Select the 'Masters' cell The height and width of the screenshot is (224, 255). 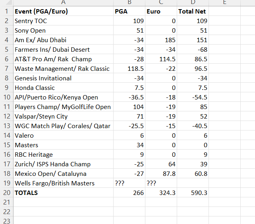(63, 145)
